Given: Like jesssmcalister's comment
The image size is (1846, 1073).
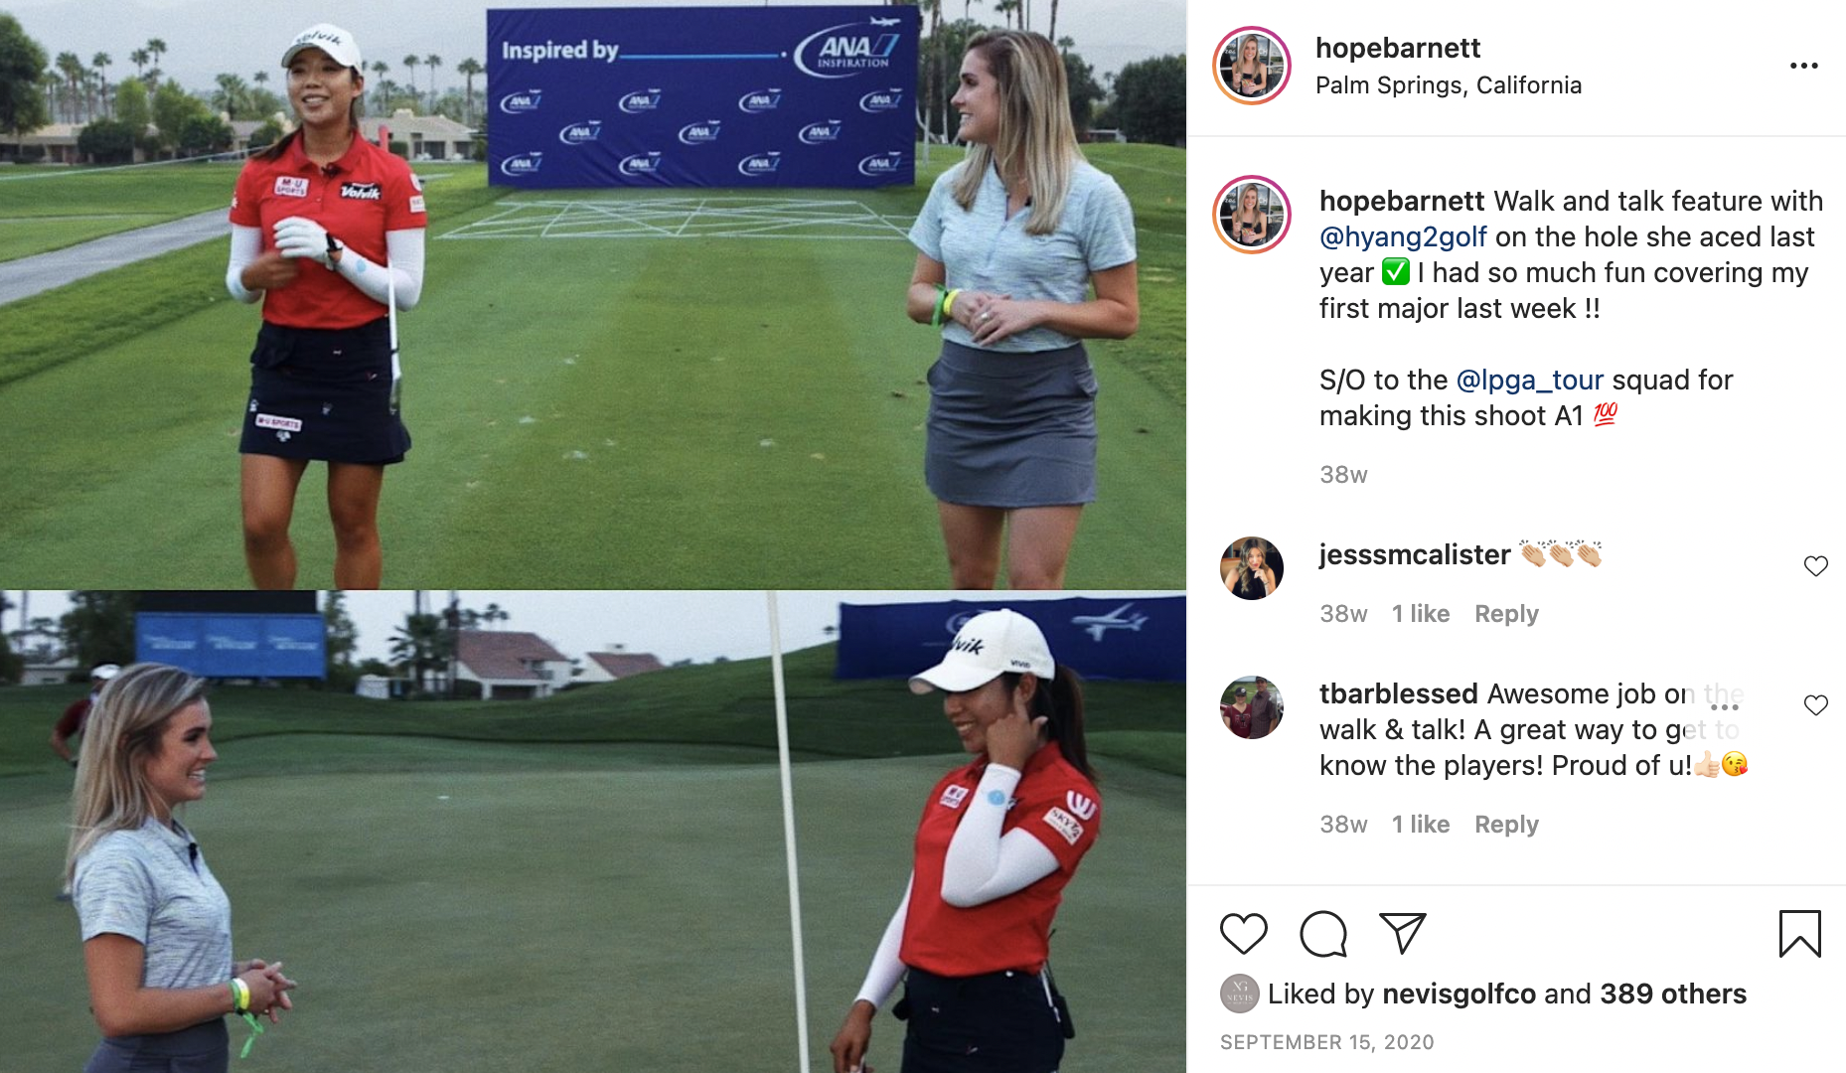Looking at the screenshot, I should click(x=1815, y=566).
